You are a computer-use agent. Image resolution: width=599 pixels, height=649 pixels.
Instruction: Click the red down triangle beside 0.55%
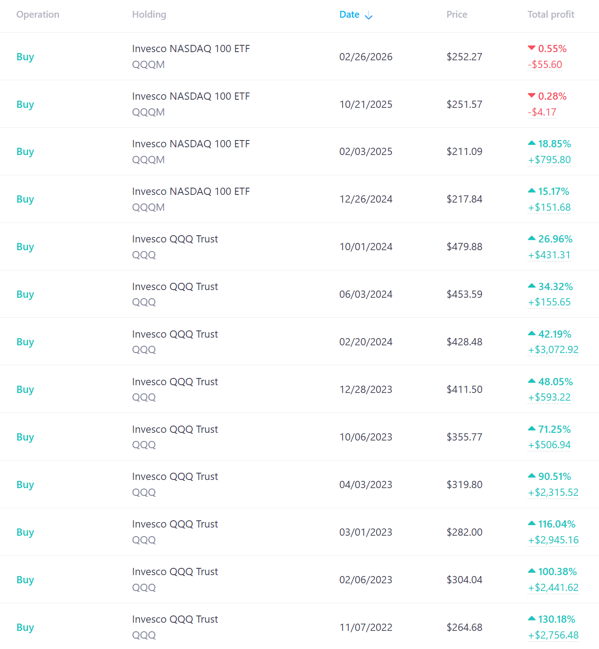(532, 48)
